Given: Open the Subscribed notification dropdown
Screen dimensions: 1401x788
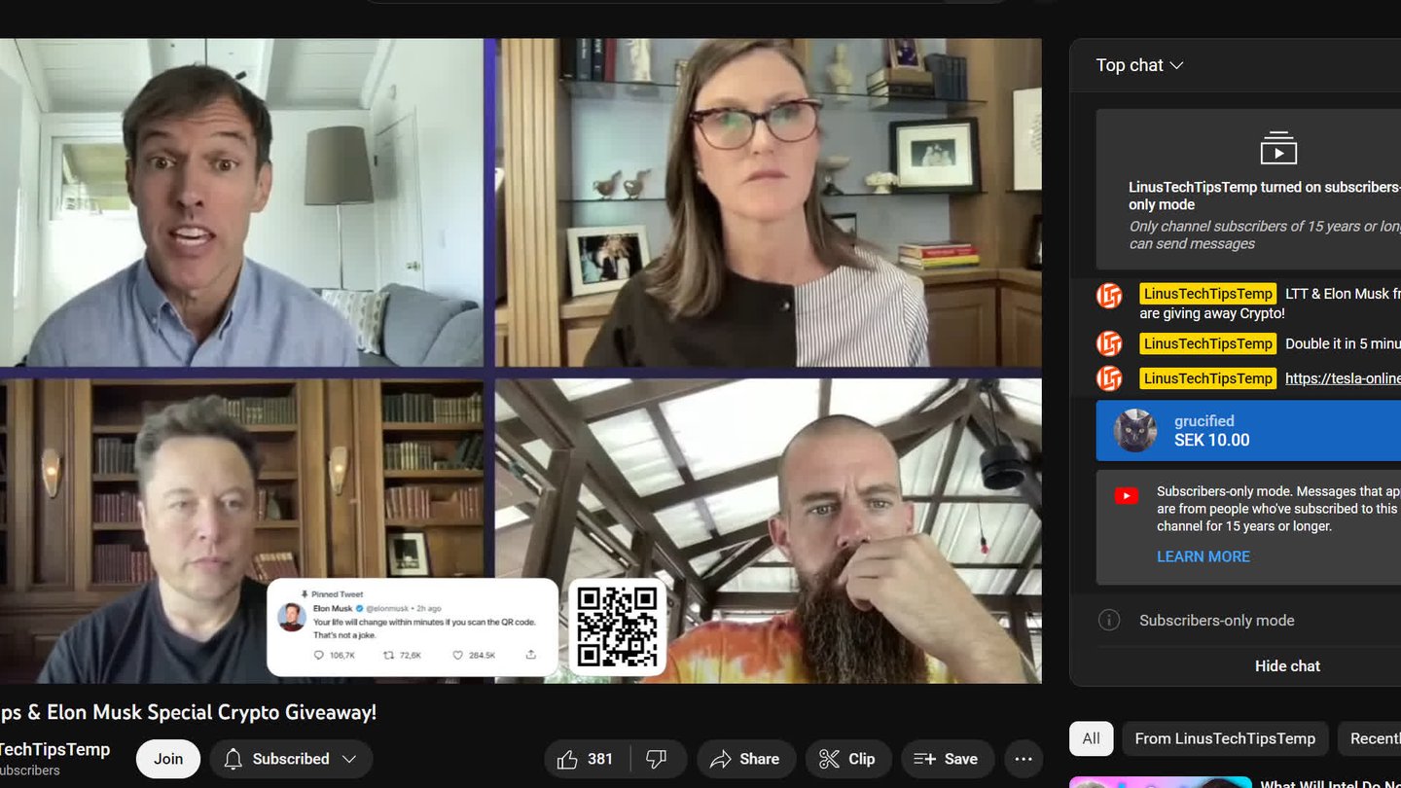Looking at the screenshot, I should (x=291, y=759).
